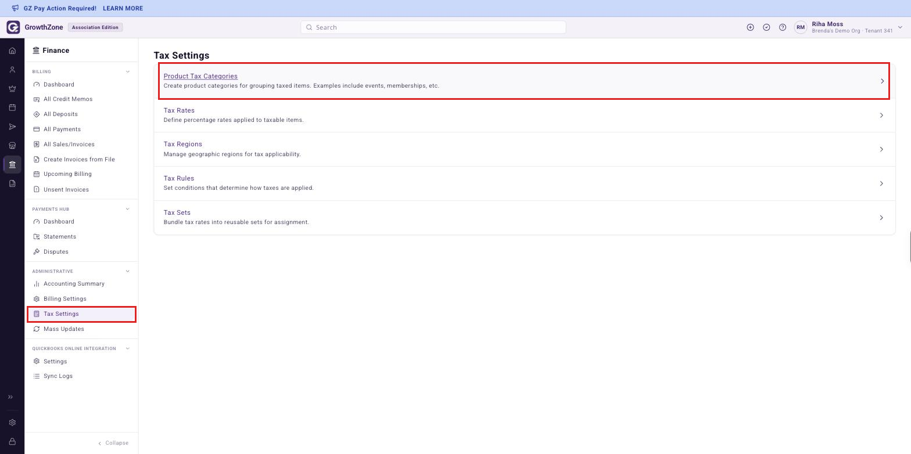Open the Tax Regions link

183,144
